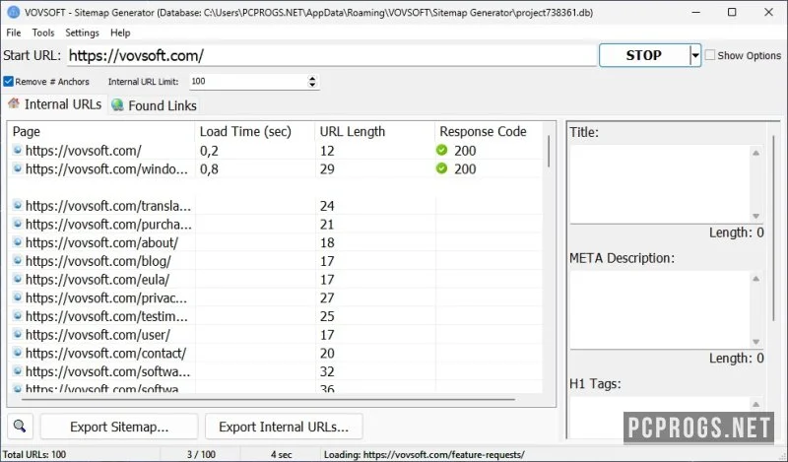Click page icon beside vovsoft.com/user/ row

click(x=18, y=334)
